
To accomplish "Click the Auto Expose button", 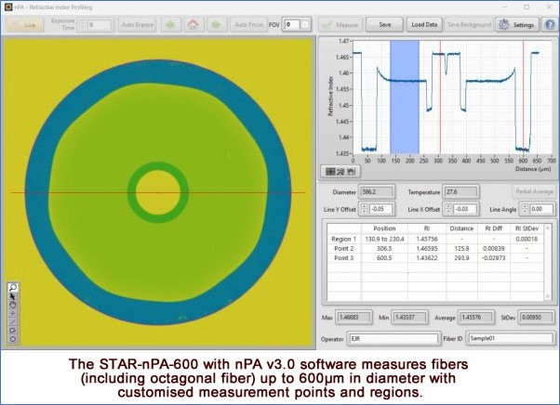I will (137, 24).
